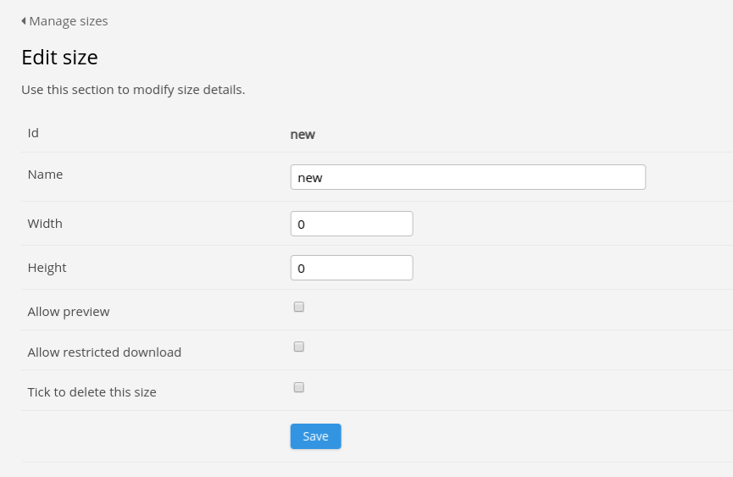
Task: Select the Height input box
Action: pos(352,268)
